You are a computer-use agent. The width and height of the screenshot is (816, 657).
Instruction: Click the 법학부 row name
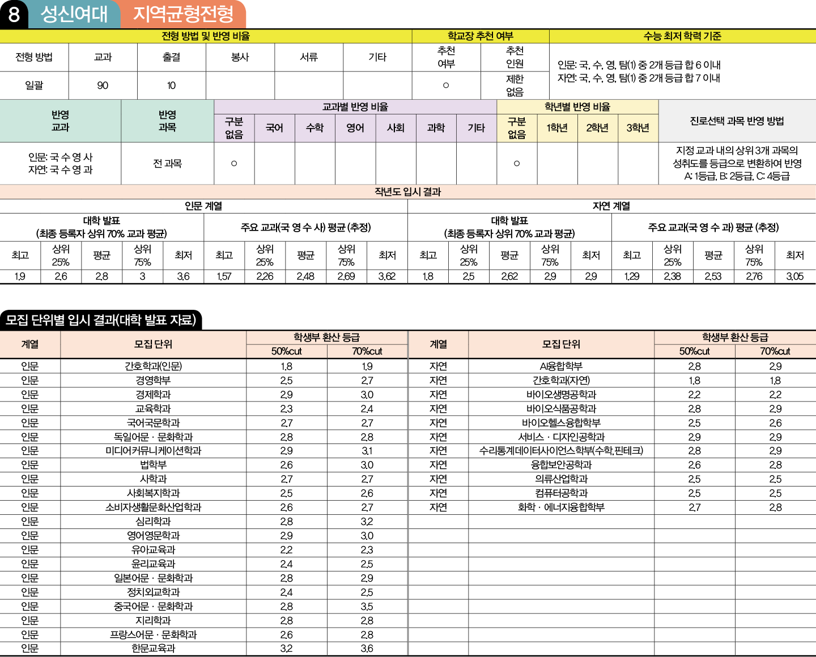click(x=153, y=465)
